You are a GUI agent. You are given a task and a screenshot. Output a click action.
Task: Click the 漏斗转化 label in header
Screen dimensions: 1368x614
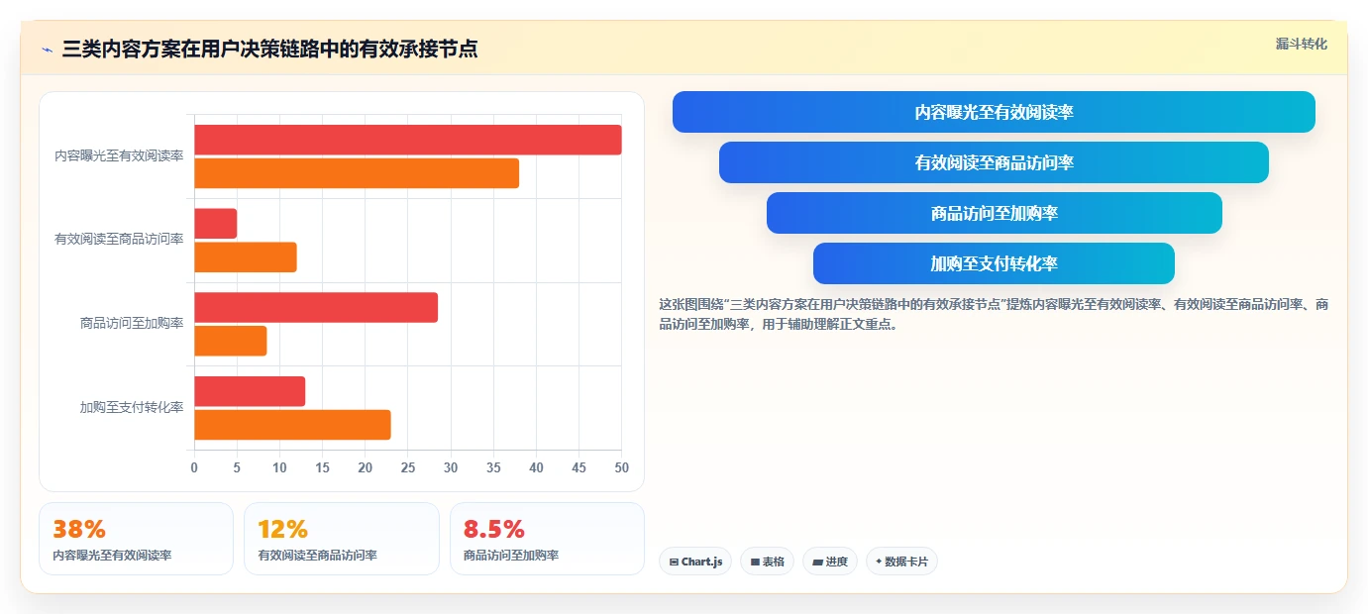tap(1301, 44)
